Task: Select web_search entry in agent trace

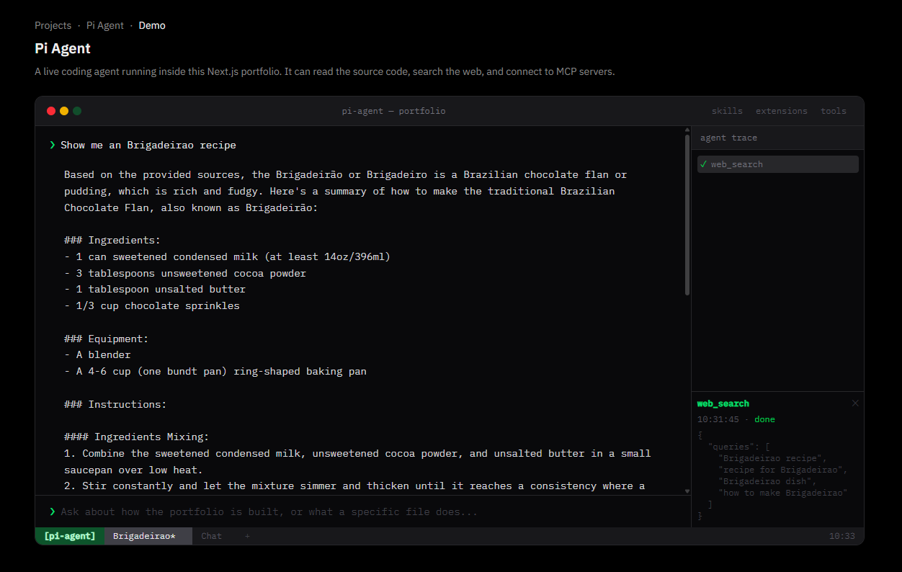Action: coord(777,164)
